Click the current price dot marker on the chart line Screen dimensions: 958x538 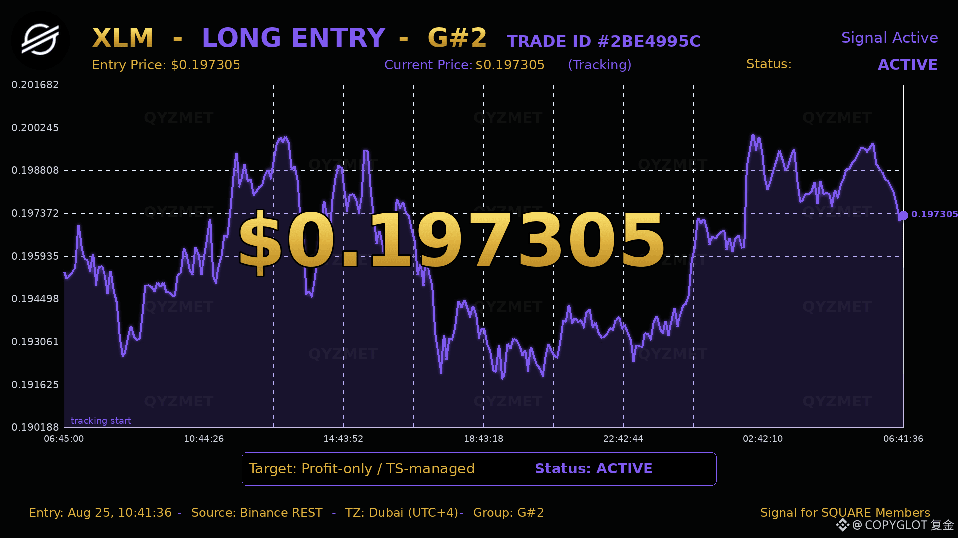click(x=903, y=216)
